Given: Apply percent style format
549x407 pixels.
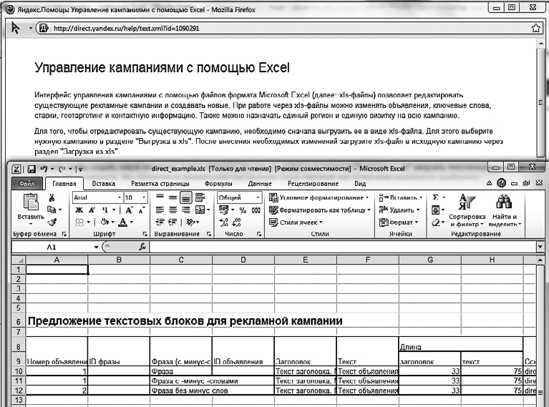Looking at the screenshot, I should click(243, 210).
